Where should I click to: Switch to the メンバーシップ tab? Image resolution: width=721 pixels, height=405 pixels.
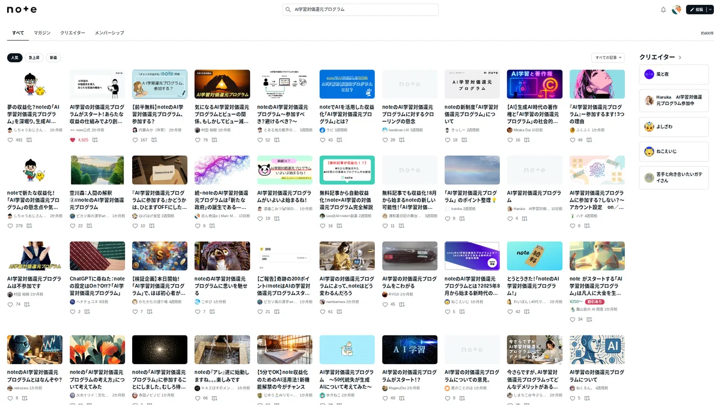109,33
